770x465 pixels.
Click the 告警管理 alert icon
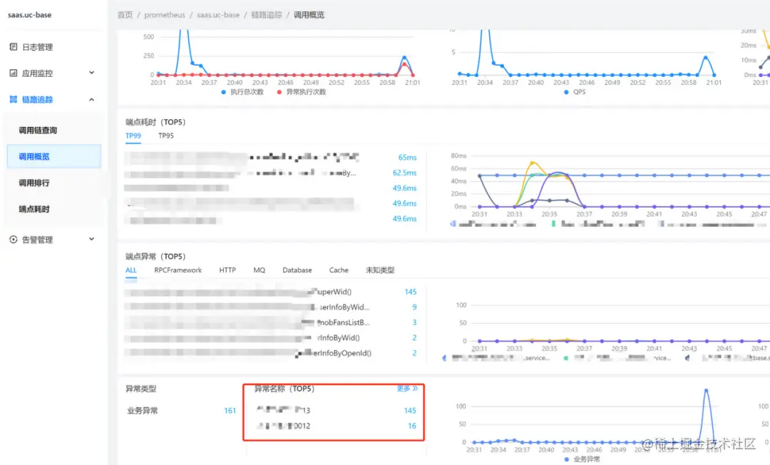click(14, 240)
